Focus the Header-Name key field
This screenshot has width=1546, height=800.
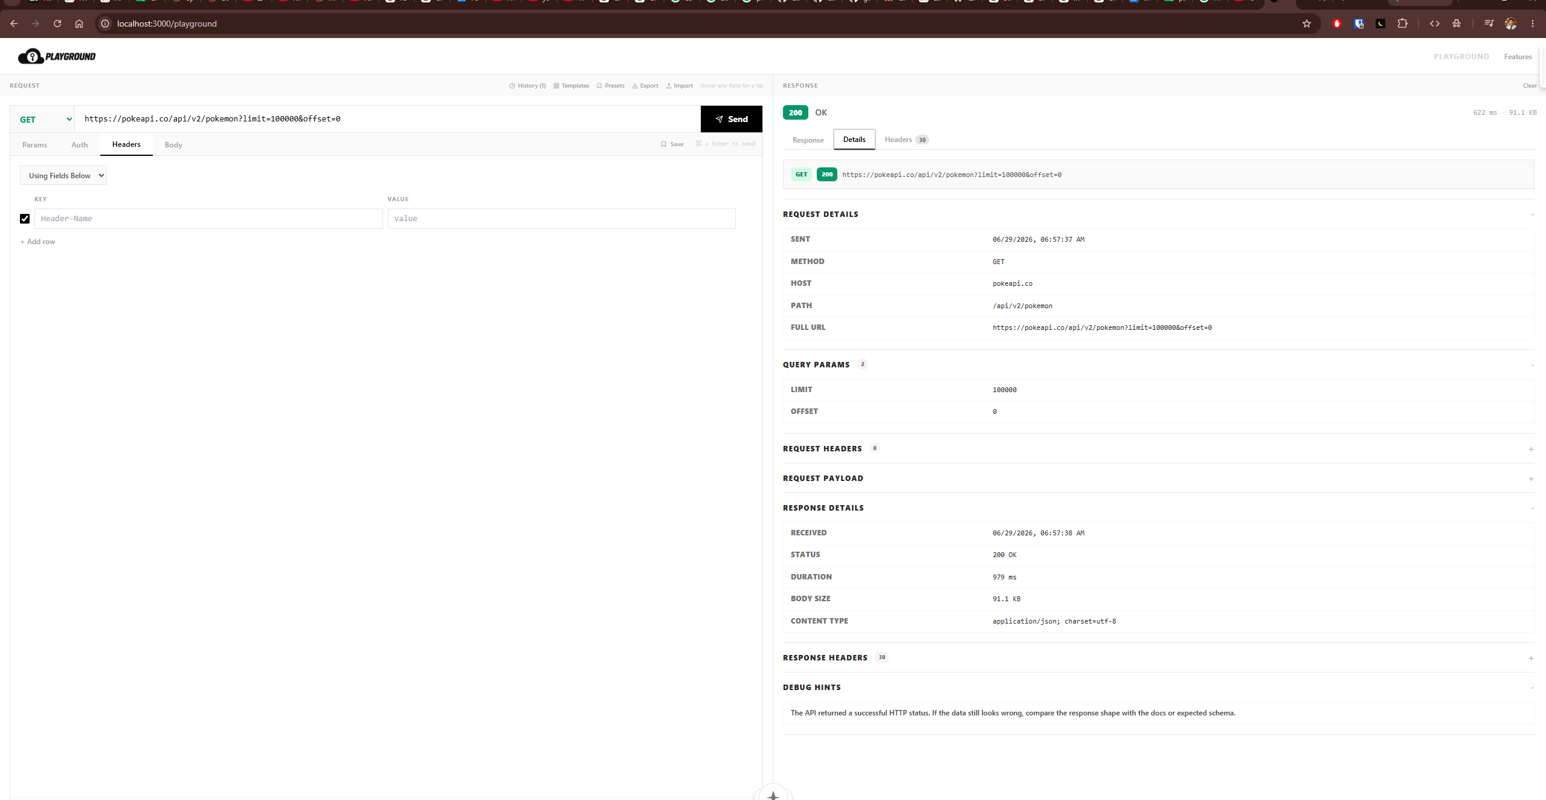click(208, 219)
